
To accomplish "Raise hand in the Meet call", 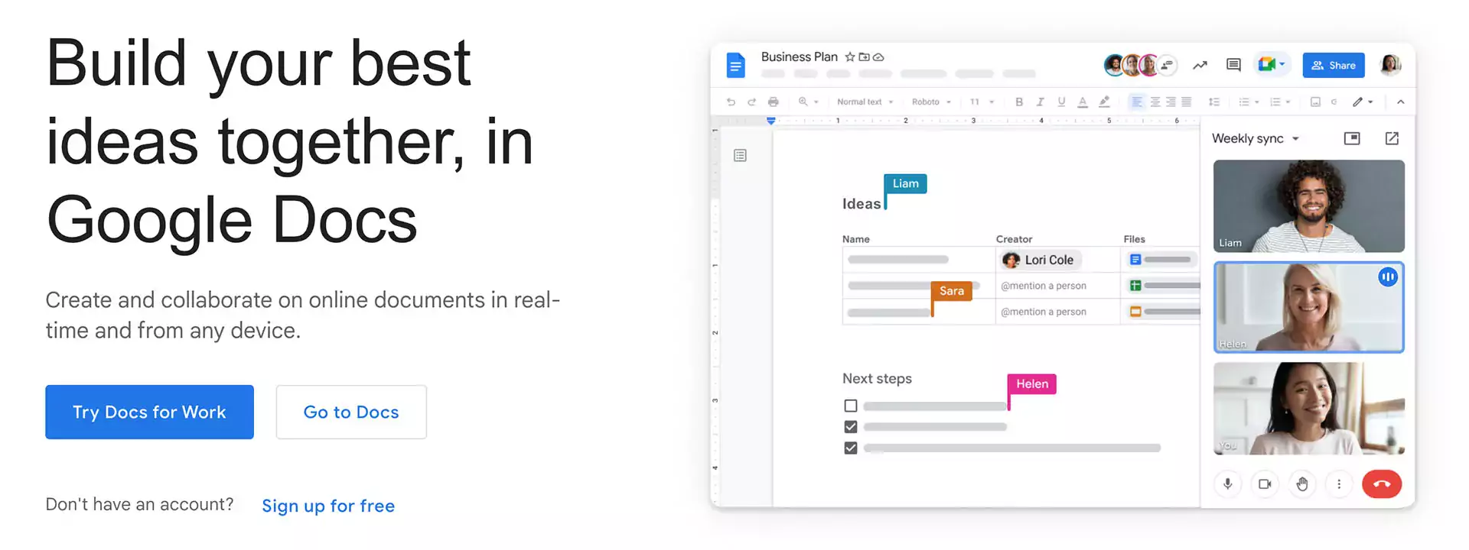I will pos(1302,484).
